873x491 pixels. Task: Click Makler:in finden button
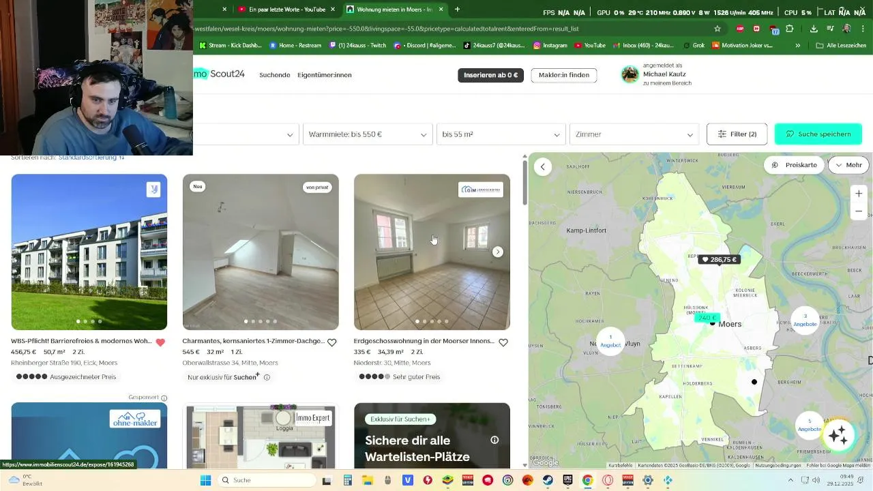[564, 75]
